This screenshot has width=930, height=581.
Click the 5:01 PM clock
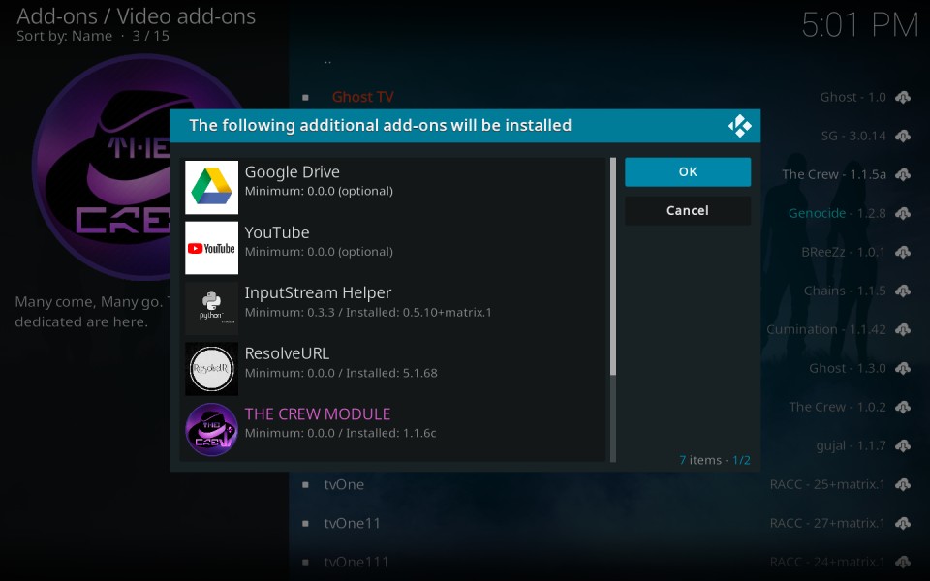tap(860, 25)
